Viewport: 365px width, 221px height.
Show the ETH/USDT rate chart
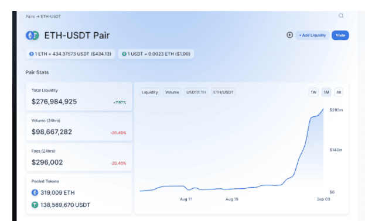[x=223, y=92]
